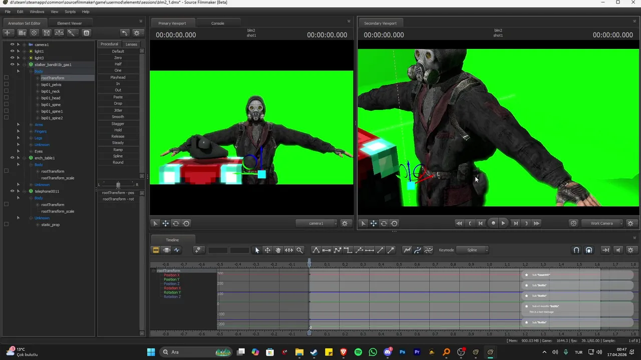The width and height of the screenshot is (641, 360).
Task: Open the clapperboard icon in Animation Set Editor
Action: [22, 33]
